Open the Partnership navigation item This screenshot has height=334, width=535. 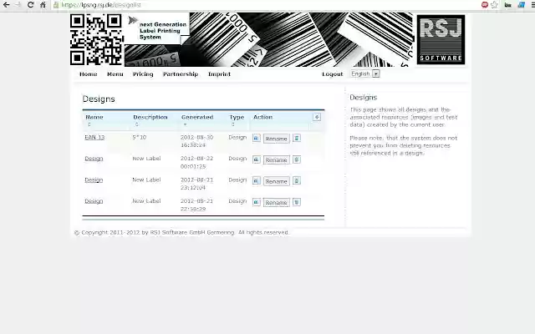pos(181,74)
